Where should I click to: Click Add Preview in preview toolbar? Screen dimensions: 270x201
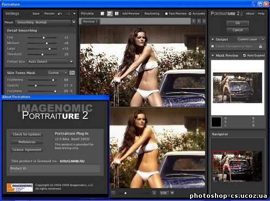131,13
